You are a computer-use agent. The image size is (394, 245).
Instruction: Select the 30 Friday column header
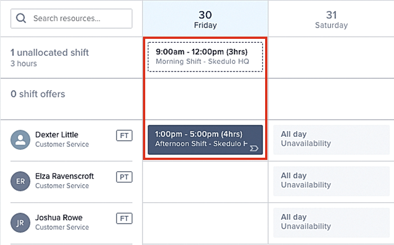pyautogui.click(x=205, y=19)
